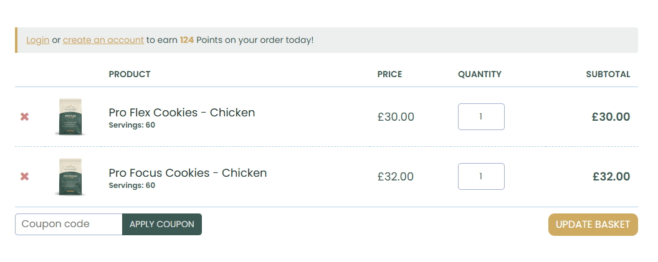Click the bold £30.00 subtotal for Pro Flex
Image resolution: width=658 pixels, height=262 pixels.
(611, 116)
